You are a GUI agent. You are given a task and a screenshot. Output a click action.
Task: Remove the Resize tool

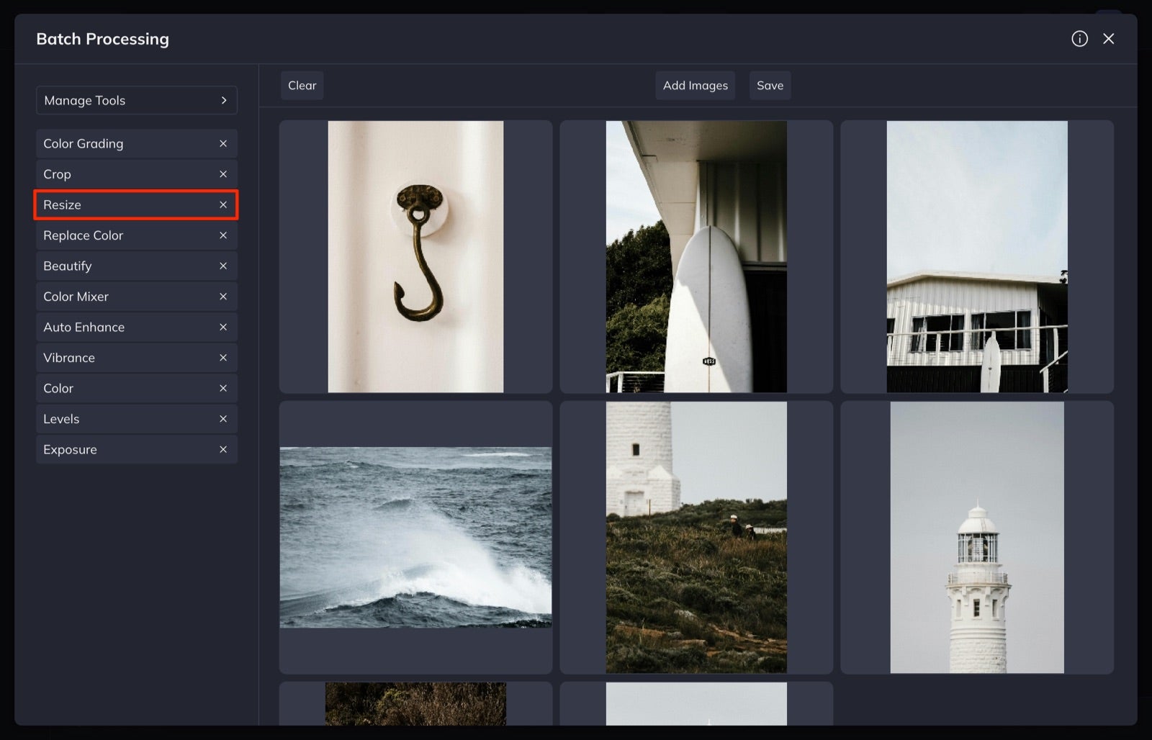point(223,204)
